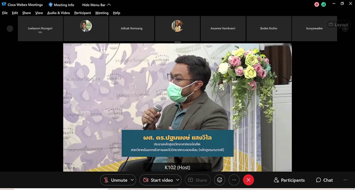This screenshot has width=355, height=190.
Task: Open the reactions smiley icon
Action: (x=219, y=180)
